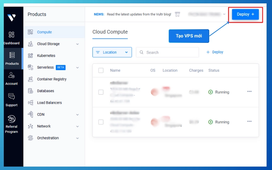The width and height of the screenshot is (272, 170).
Task: Open the three-dot menu for first server
Action: (x=249, y=92)
